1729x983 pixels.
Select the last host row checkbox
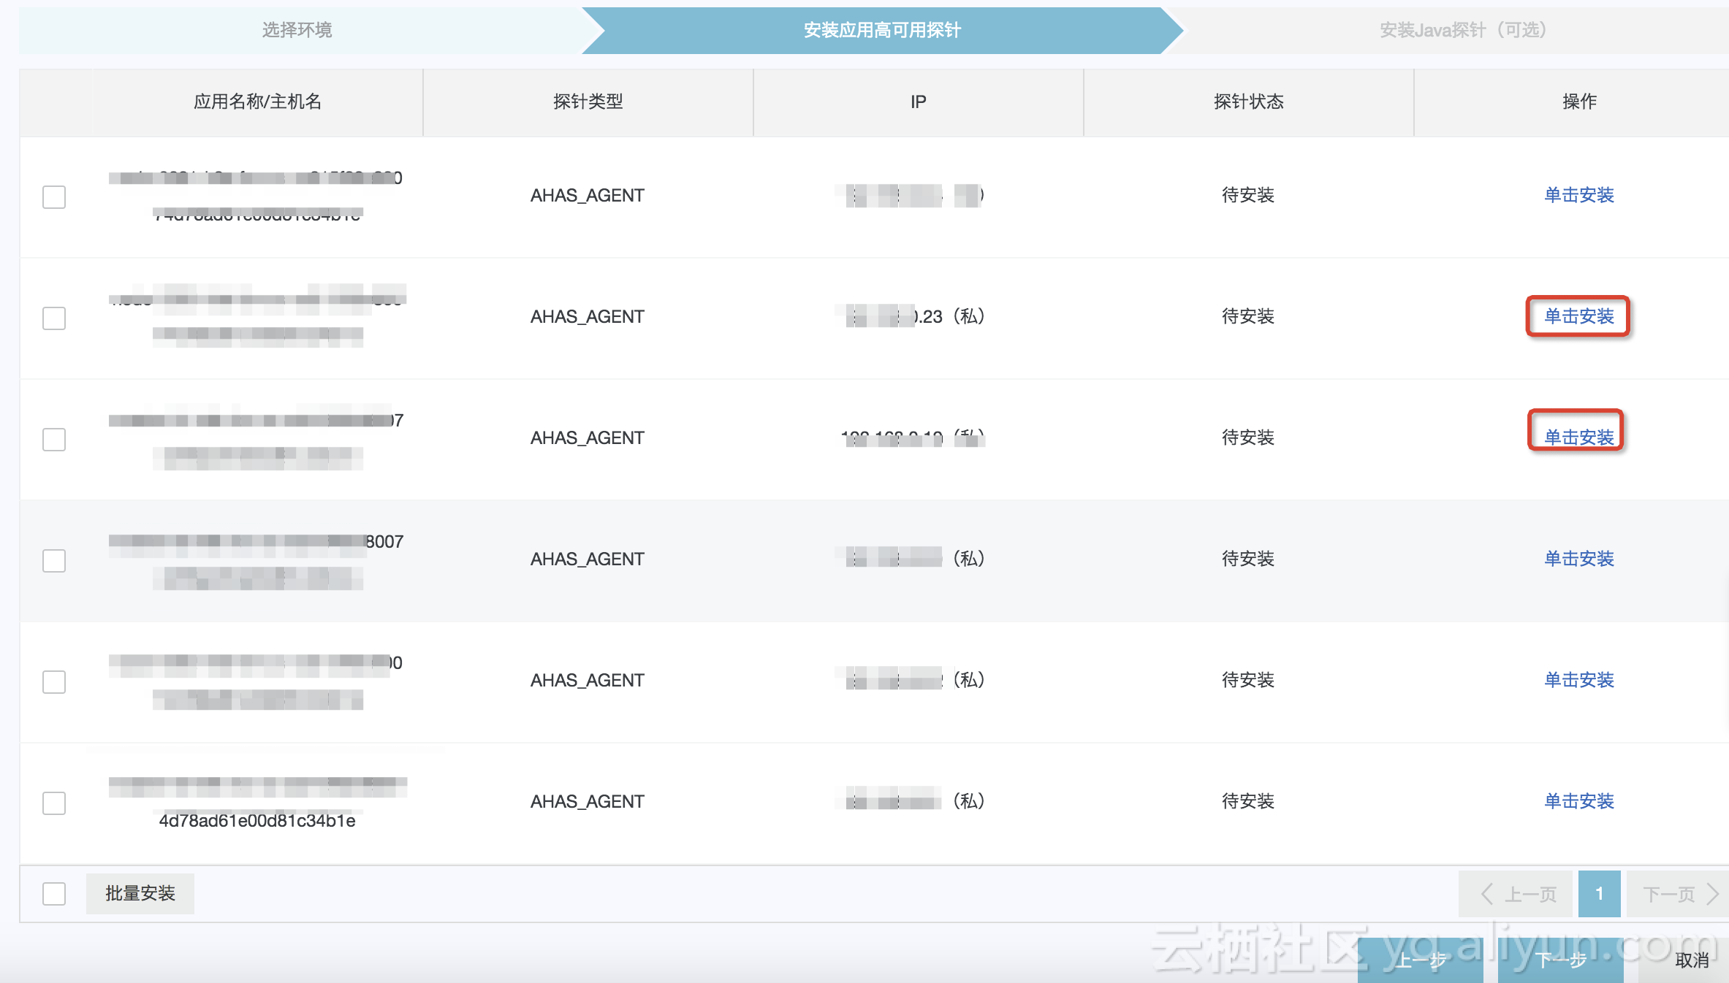54,803
